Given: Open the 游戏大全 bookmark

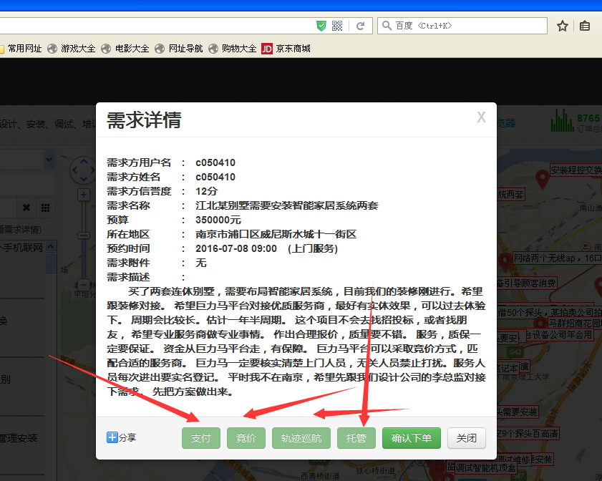Looking at the screenshot, I should click(72, 49).
